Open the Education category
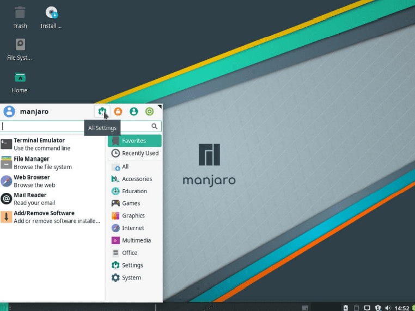The width and height of the screenshot is (415, 311). click(x=135, y=191)
